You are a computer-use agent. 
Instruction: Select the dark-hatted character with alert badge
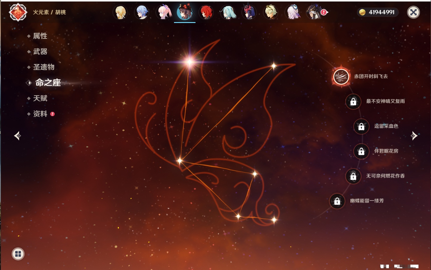point(314,13)
